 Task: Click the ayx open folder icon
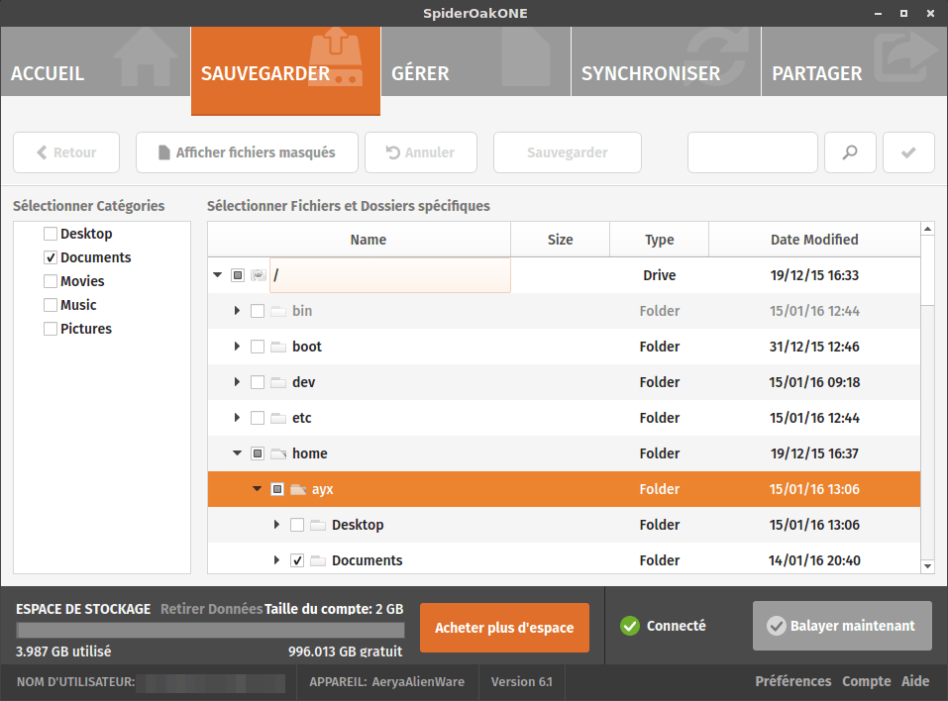coord(298,489)
